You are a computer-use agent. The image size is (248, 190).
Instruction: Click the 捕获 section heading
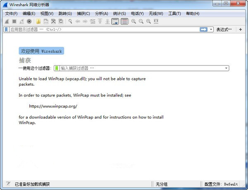25,61
